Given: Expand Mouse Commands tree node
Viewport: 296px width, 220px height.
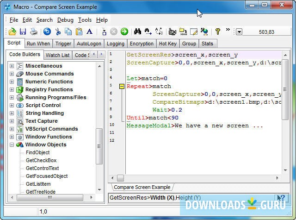Looking at the screenshot, I should tap(12, 74).
